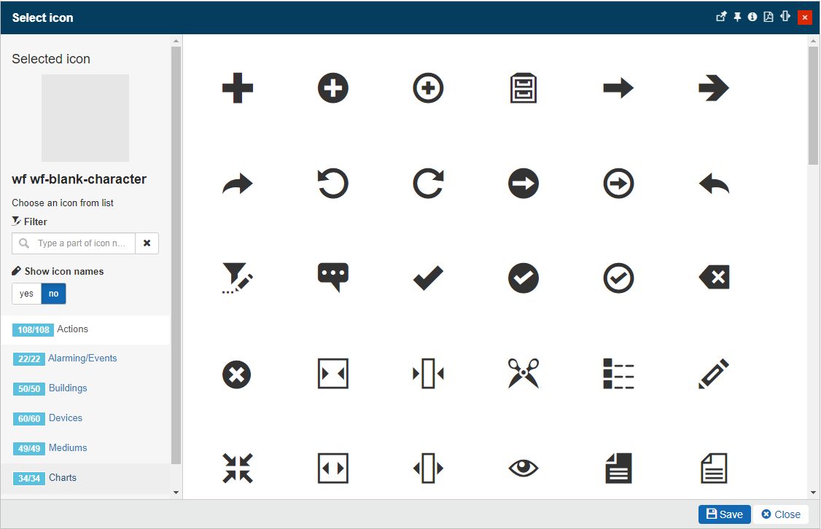The image size is (821, 529).
Task: Switch to the Devices icon category
Action: 67,418
